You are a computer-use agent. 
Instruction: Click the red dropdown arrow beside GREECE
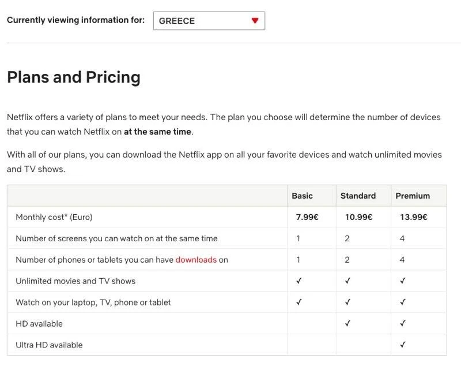click(x=255, y=21)
